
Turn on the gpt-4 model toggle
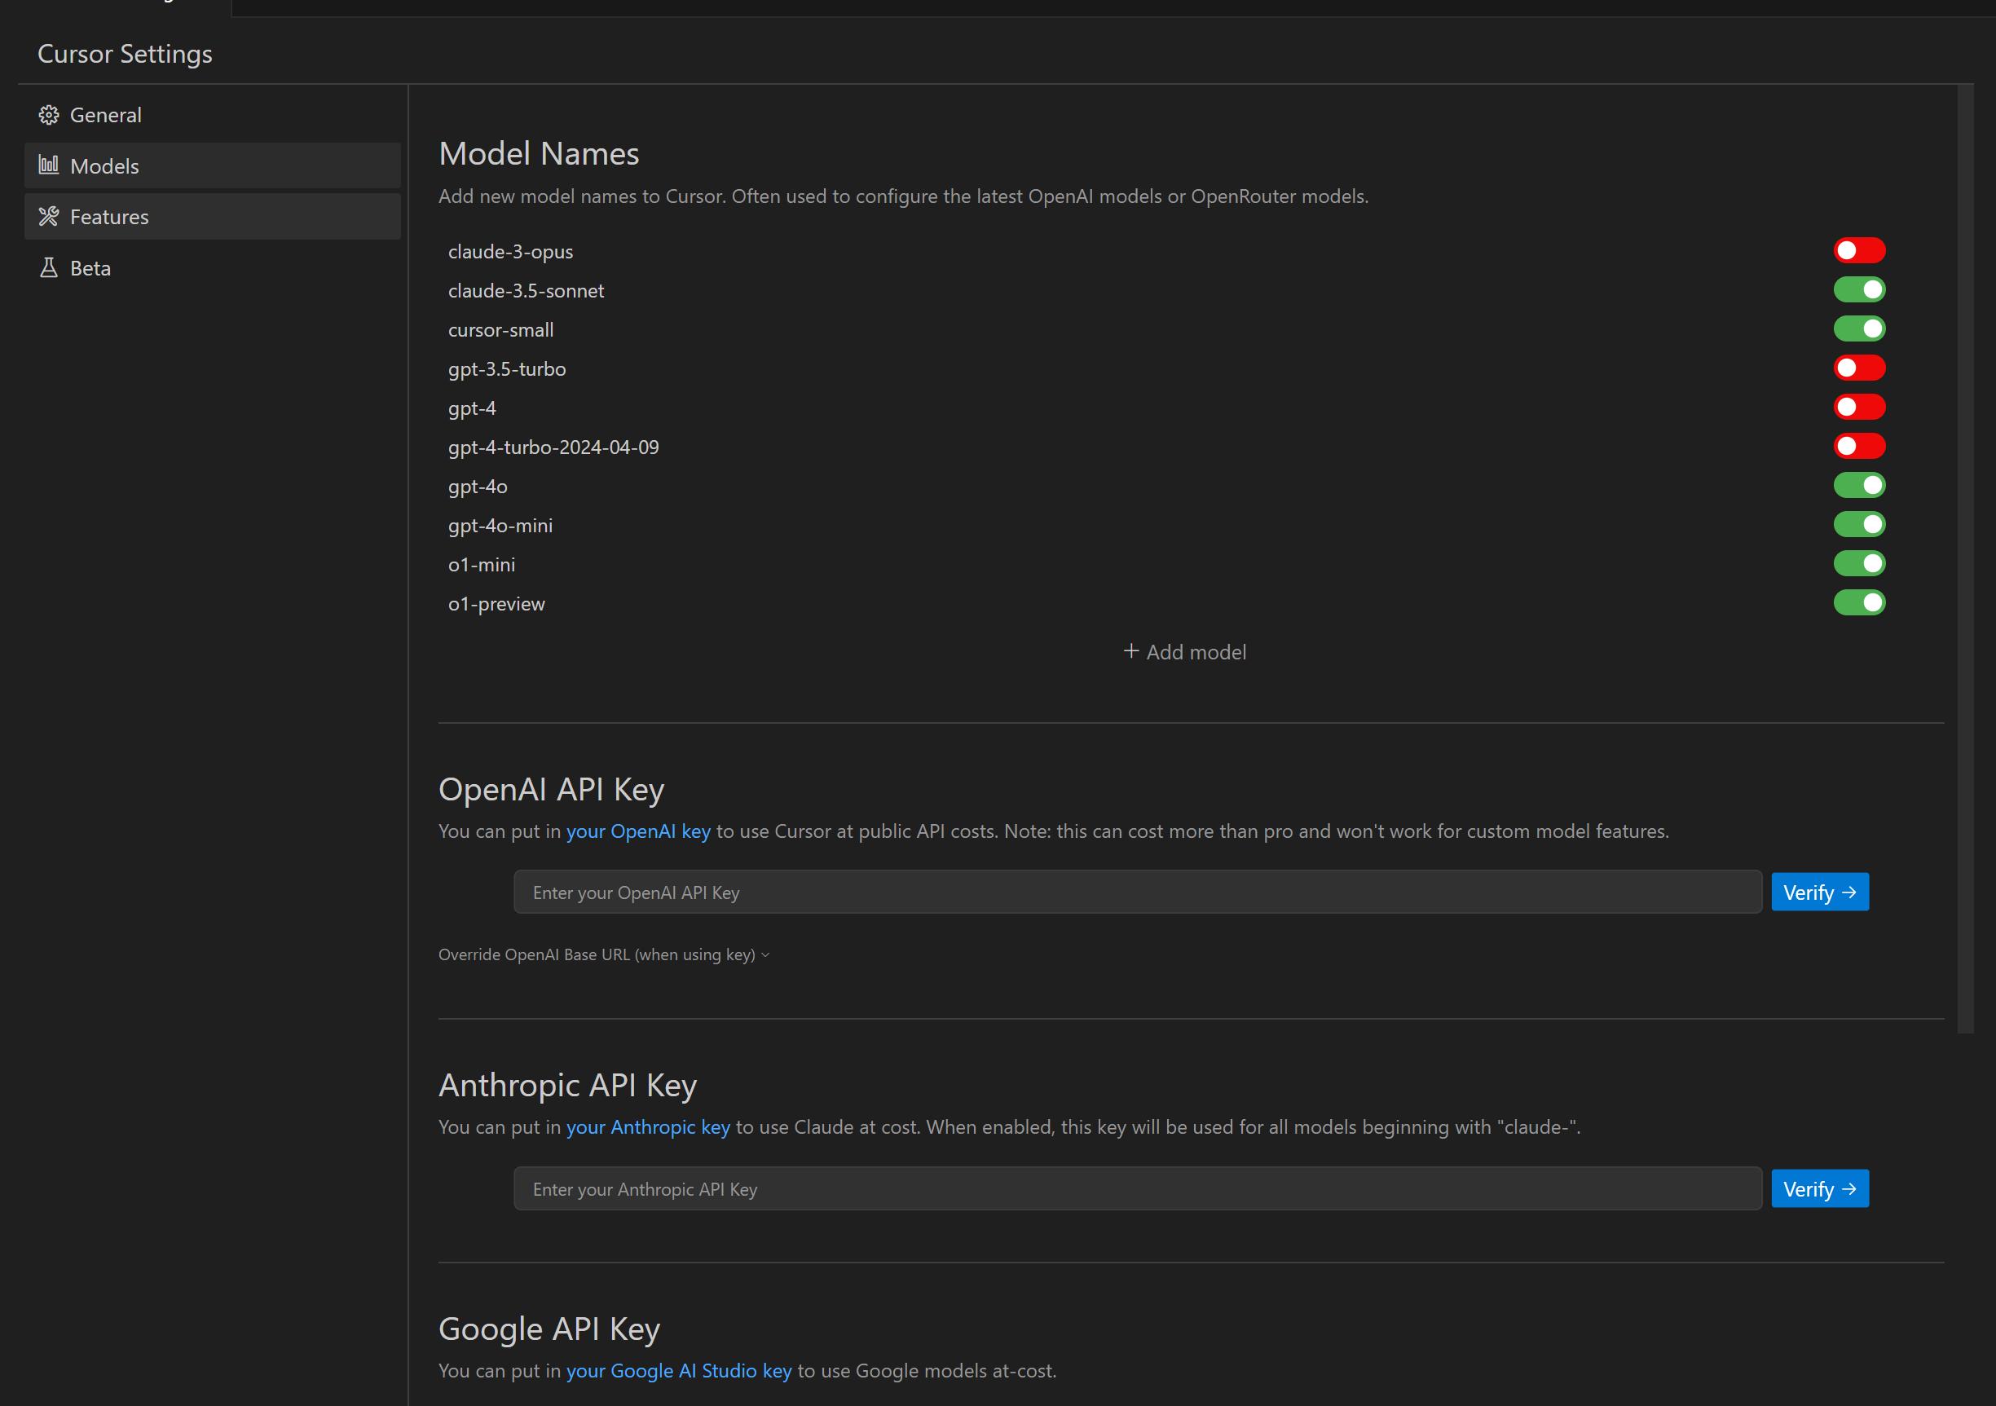[1858, 407]
